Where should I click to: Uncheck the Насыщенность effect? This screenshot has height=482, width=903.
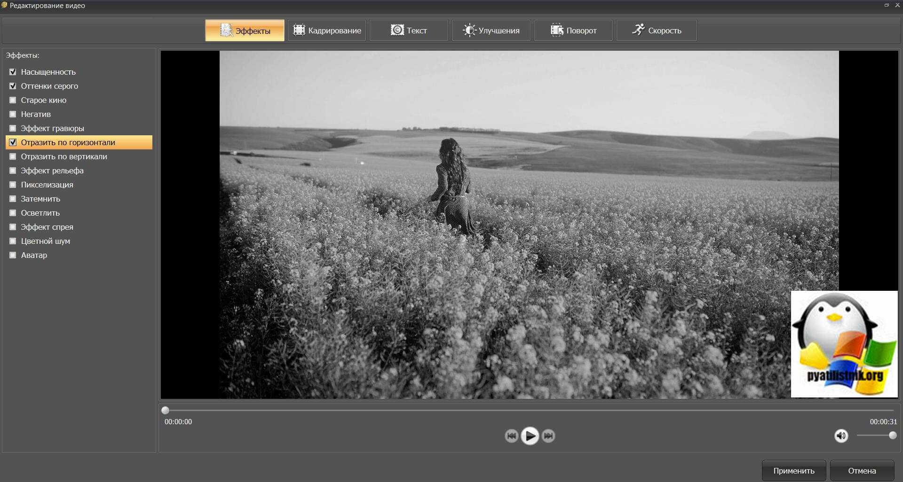13,72
